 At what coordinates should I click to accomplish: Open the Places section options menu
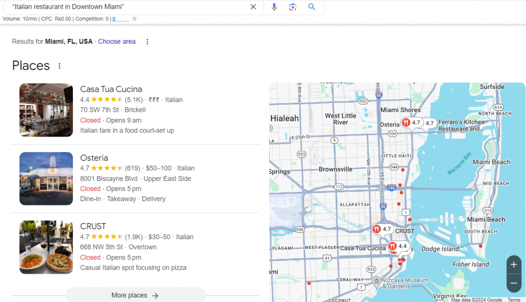(x=59, y=66)
